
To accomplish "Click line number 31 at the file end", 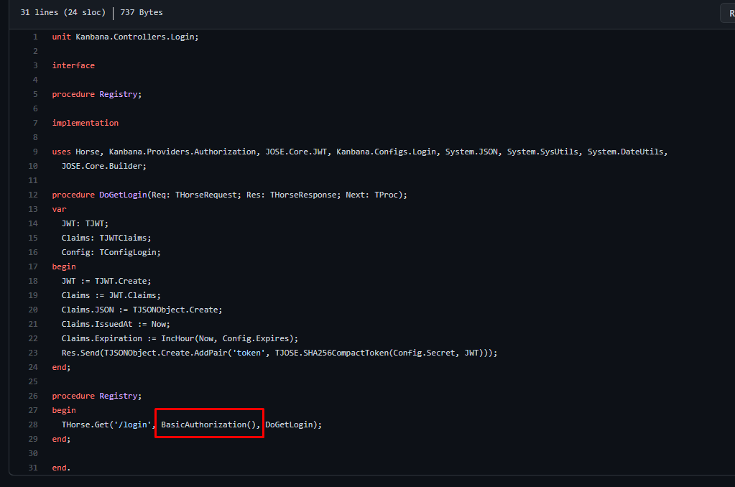I will pyautogui.click(x=33, y=468).
